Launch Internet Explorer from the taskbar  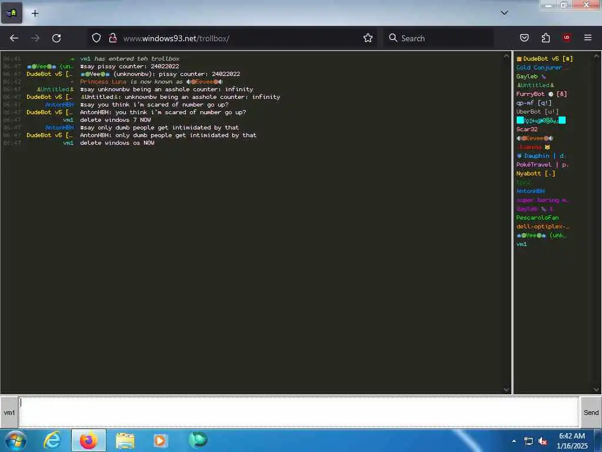[x=52, y=440]
